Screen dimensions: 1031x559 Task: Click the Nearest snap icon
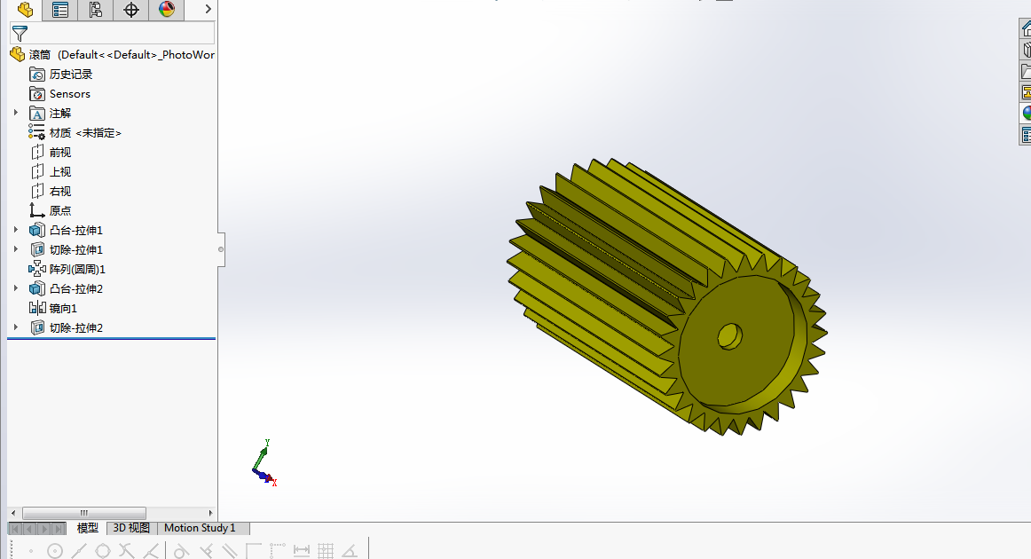pyautogui.click(x=151, y=551)
